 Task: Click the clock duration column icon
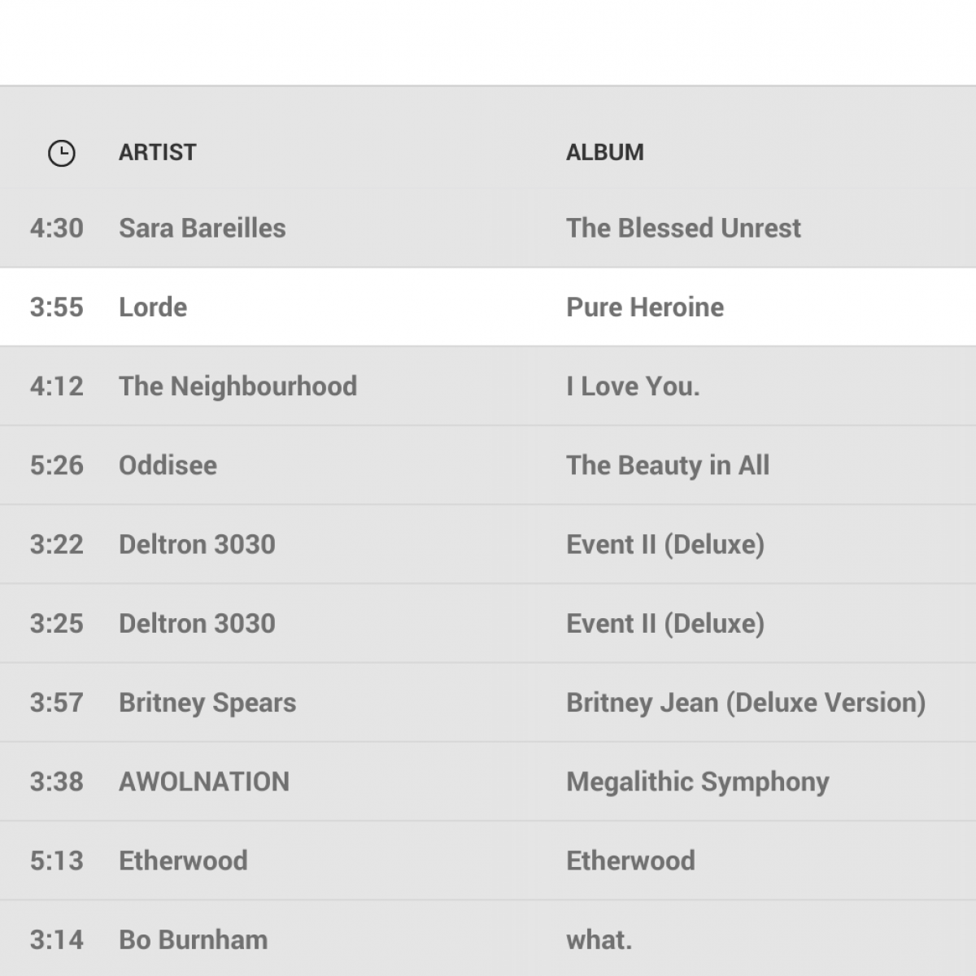click(62, 153)
